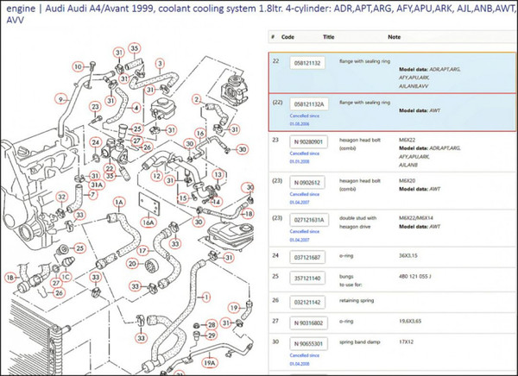Image resolution: width=518 pixels, height=376 pixels.
Task: Select diagram callout 31A
Action: click(97, 185)
